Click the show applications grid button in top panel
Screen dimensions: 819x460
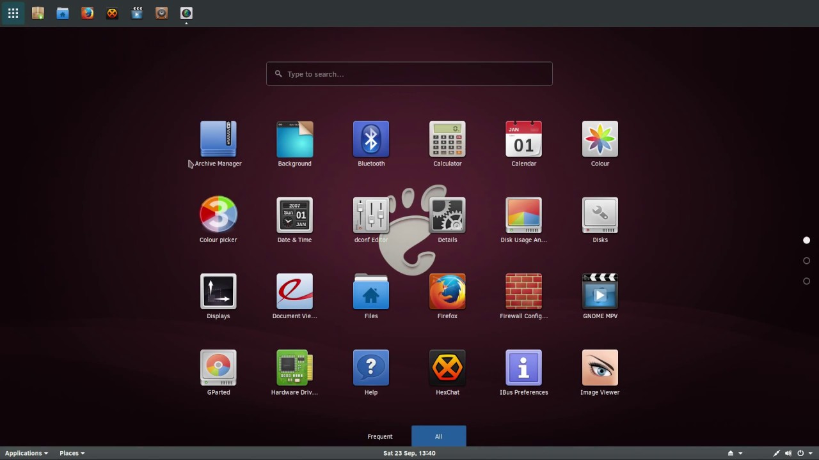click(x=13, y=13)
